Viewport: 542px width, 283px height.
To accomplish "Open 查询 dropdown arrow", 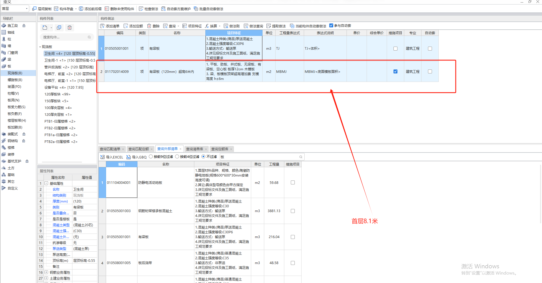I will [x=178, y=26].
